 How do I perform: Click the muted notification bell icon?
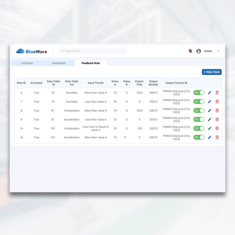coord(190,51)
